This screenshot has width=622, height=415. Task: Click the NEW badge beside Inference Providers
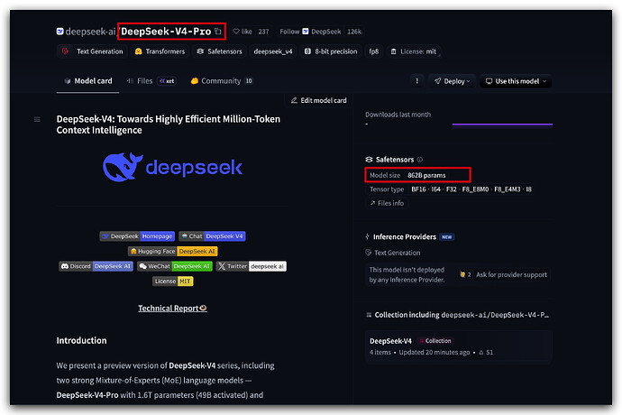(446, 237)
